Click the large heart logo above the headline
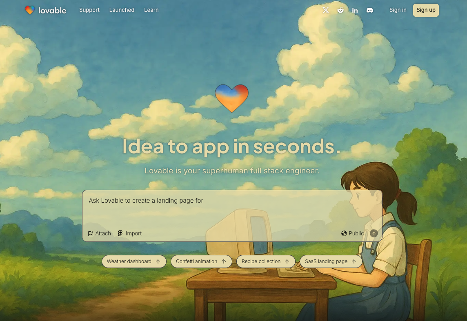467x321 pixels. (232, 98)
